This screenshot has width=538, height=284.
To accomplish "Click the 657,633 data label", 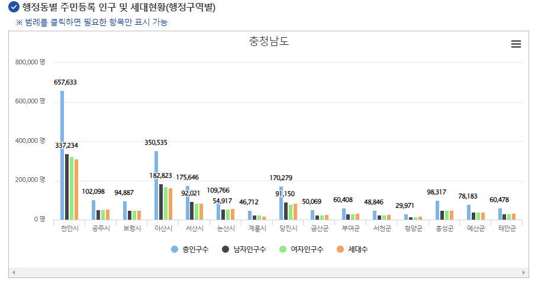I will point(65,83).
